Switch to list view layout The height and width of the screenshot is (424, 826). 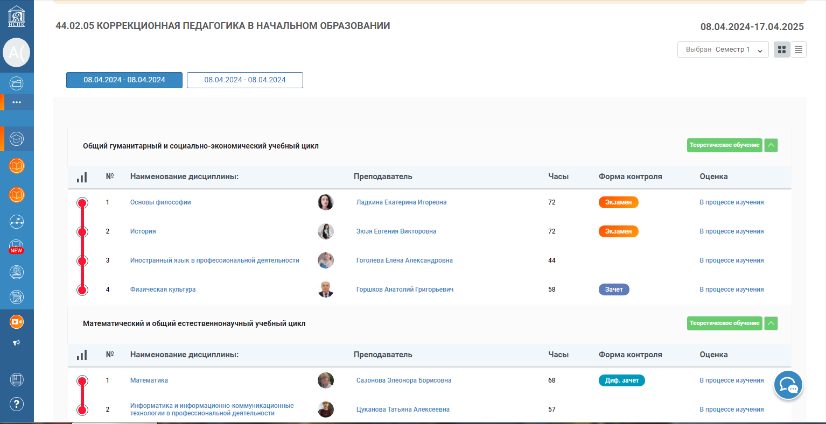[799, 50]
